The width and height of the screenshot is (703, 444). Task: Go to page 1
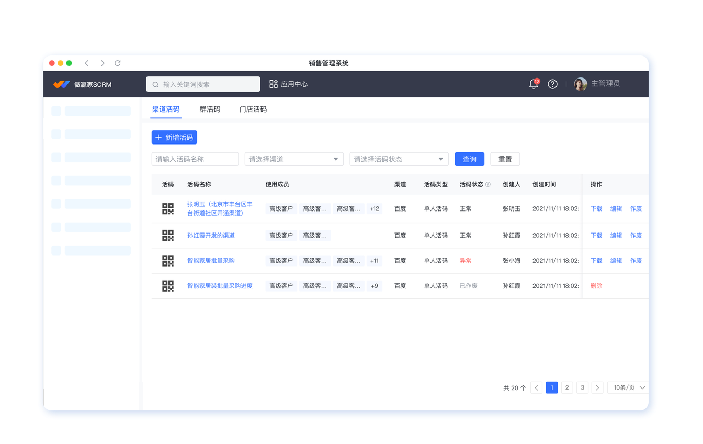coord(552,387)
